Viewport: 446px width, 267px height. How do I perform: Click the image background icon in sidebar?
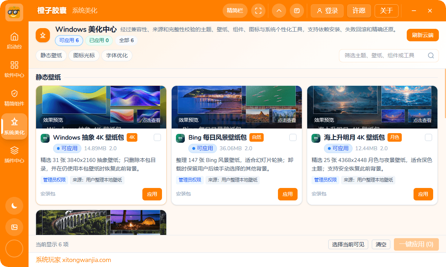click(x=14, y=227)
